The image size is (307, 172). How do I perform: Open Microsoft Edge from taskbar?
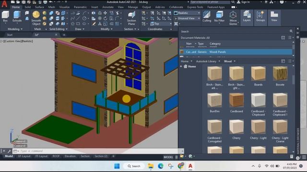coord(161,166)
